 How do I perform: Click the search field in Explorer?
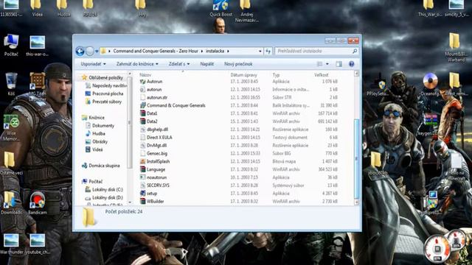[x=316, y=51]
